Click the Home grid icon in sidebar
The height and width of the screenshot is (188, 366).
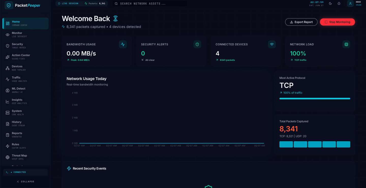[8, 23]
